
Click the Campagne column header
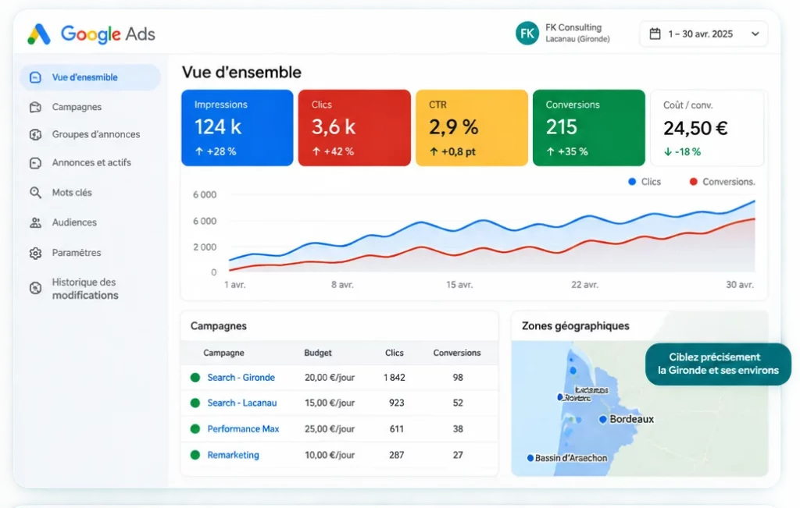pos(223,353)
